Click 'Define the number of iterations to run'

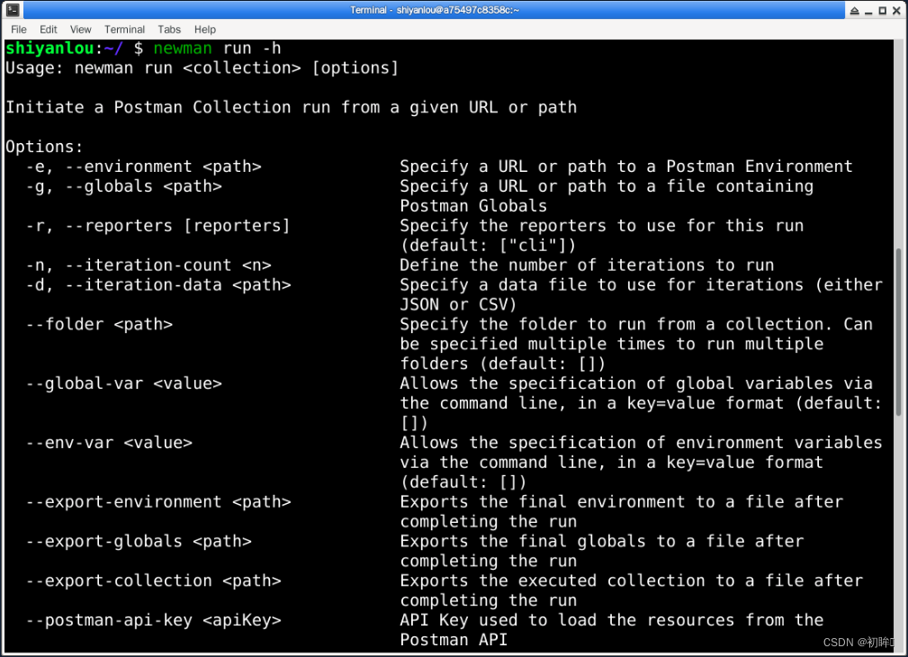587,265
